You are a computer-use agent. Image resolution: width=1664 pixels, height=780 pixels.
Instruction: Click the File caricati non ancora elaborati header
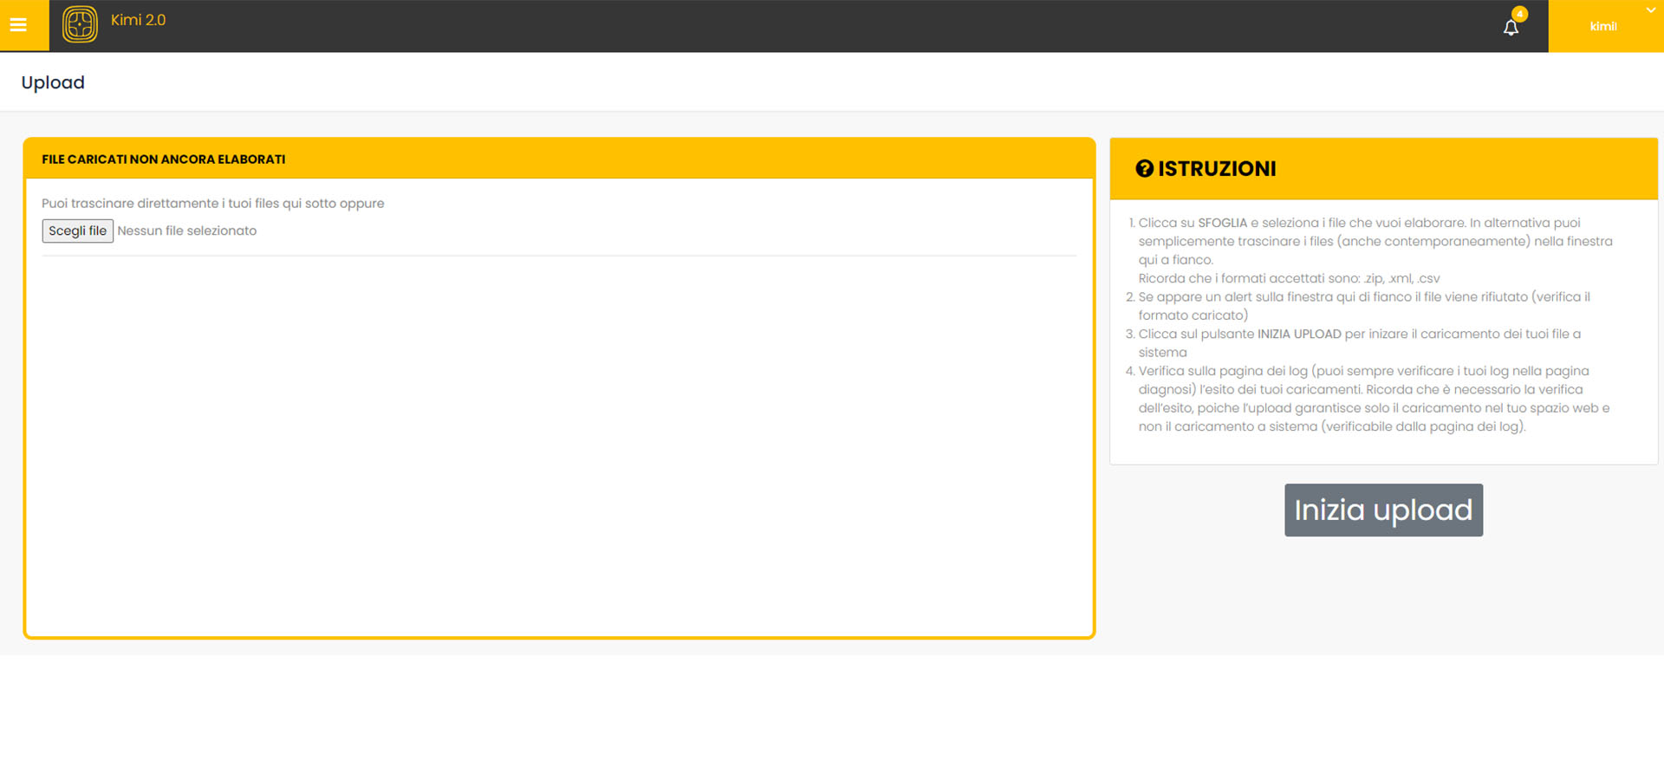pos(164,159)
